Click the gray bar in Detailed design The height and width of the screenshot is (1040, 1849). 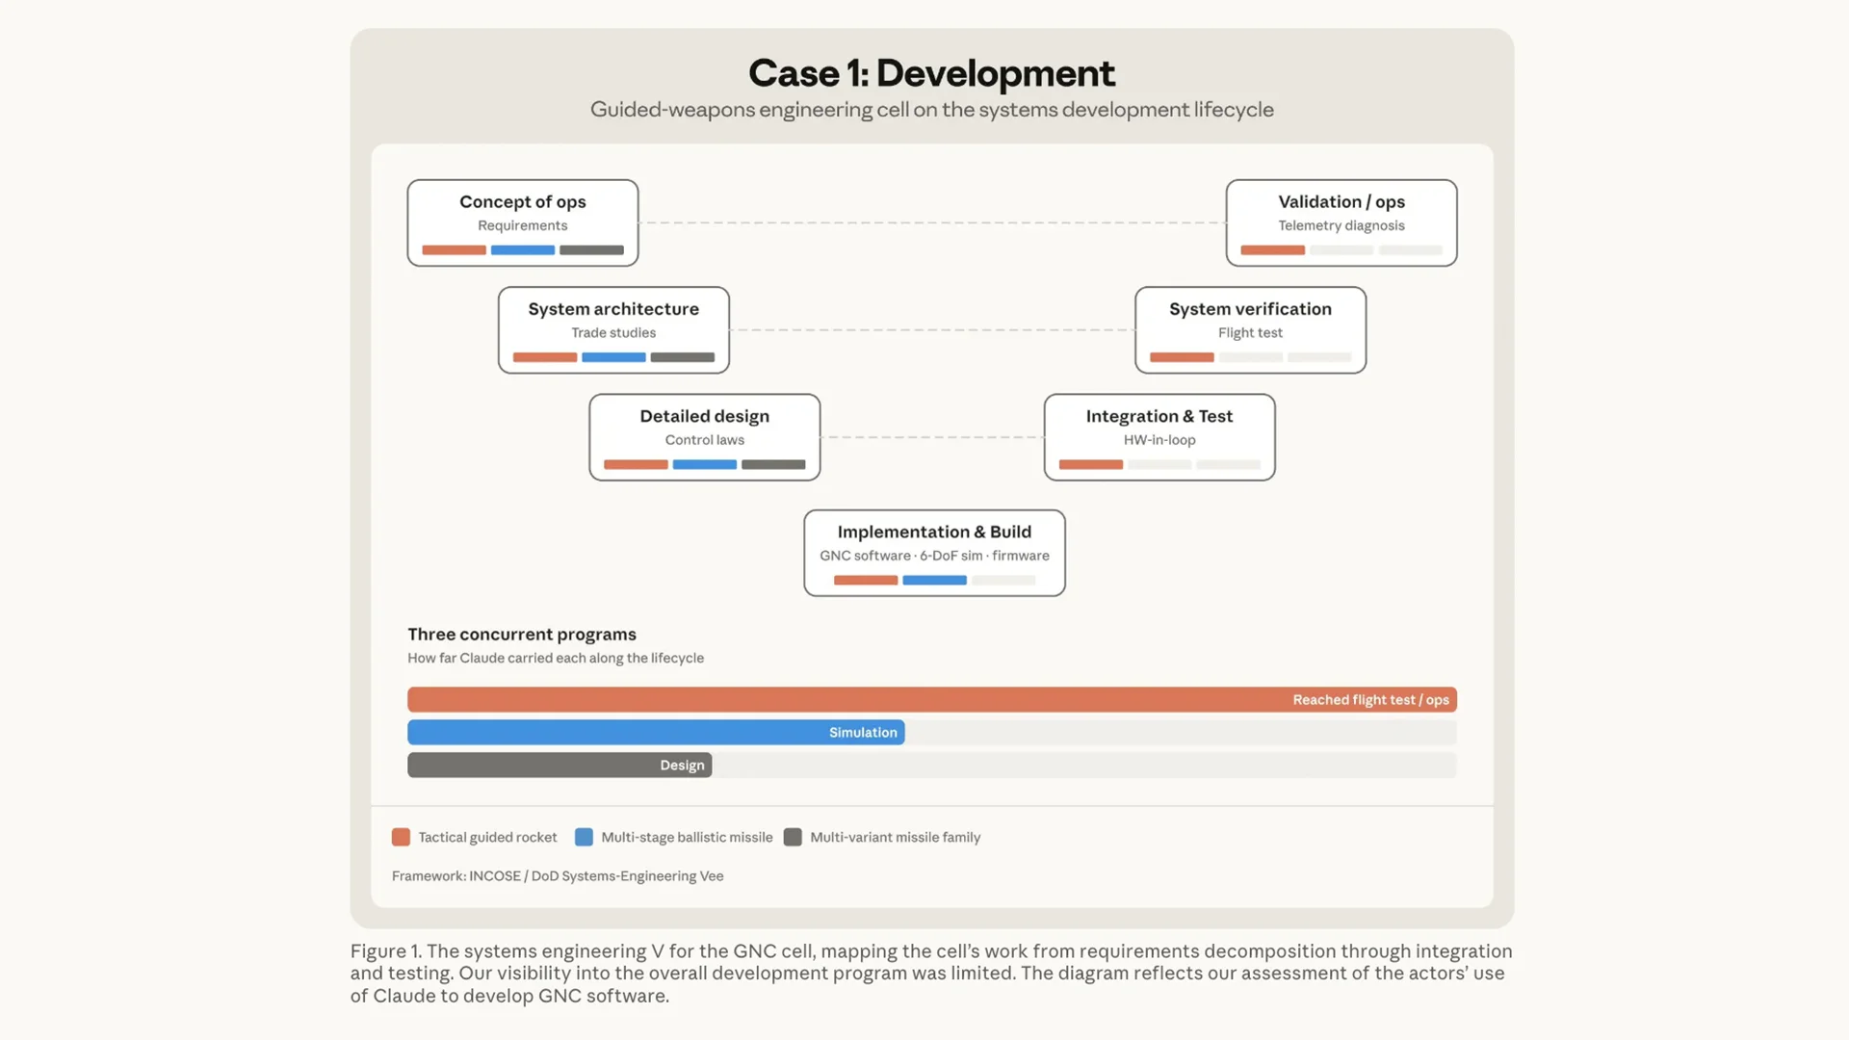(x=773, y=464)
